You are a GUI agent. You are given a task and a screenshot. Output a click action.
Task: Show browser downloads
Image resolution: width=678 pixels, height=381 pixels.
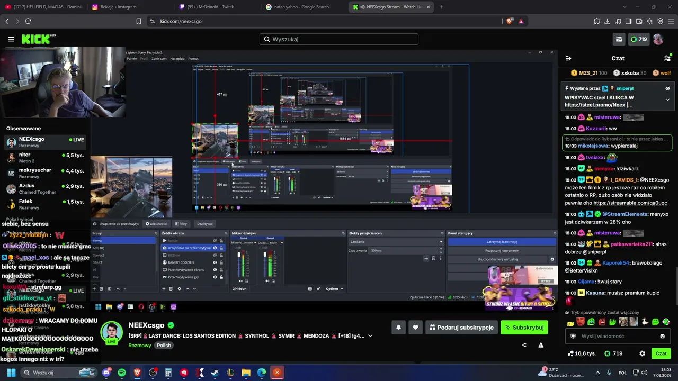608,21
